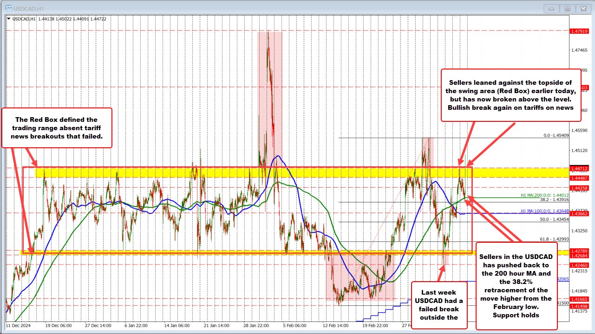The image size is (595, 334).
Task: Select the '11 Dec 2024' time axis label
Action: [x=19, y=326]
